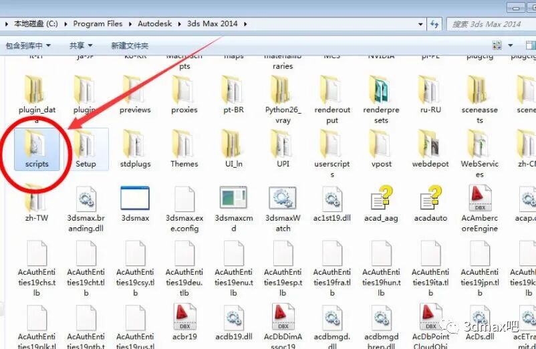Viewport: 536px width, 349px height.
Task: Select the plugin_data folder
Action: point(37,100)
